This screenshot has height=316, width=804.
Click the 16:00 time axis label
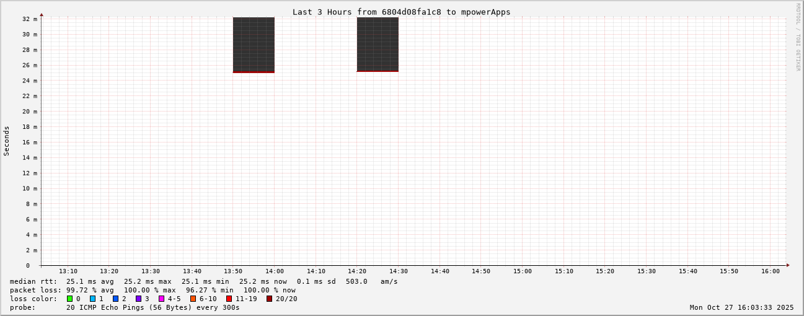point(770,271)
